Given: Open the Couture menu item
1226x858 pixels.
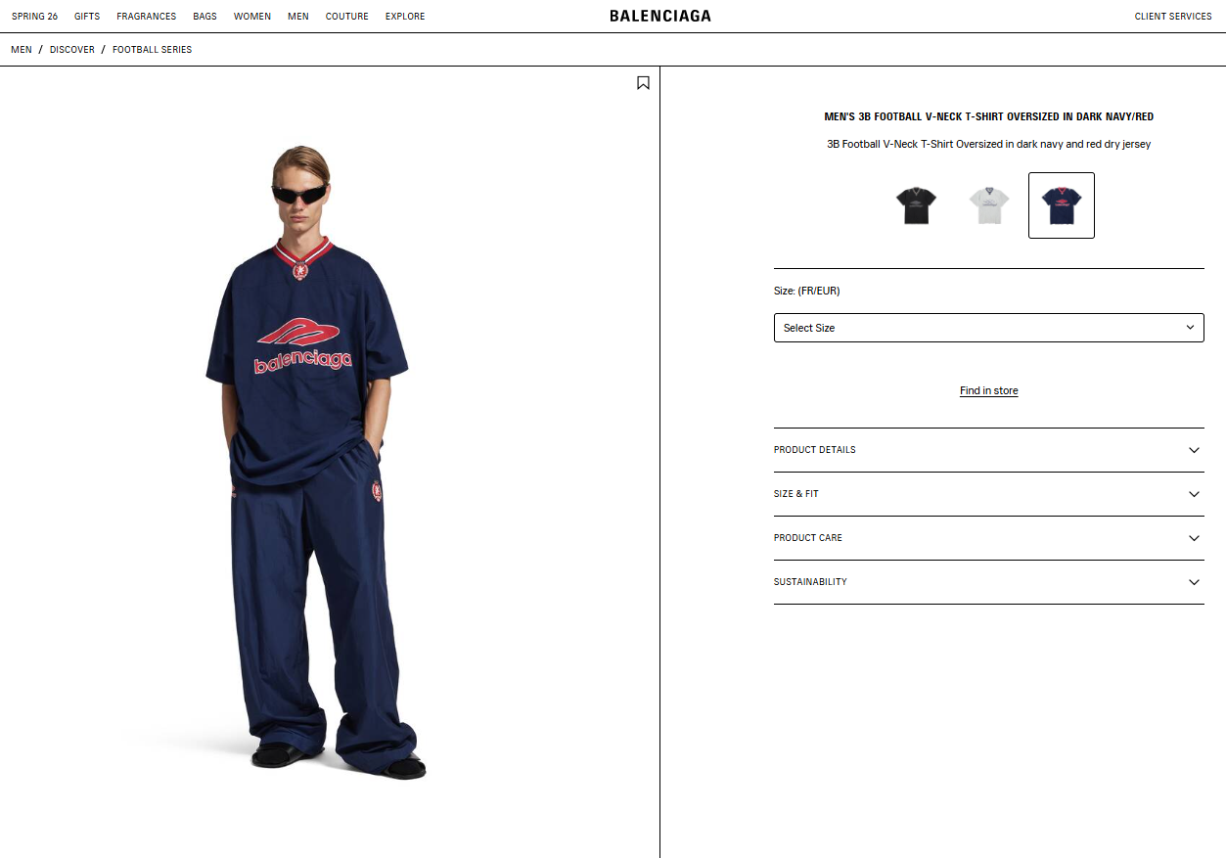Looking at the screenshot, I should (347, 17).
